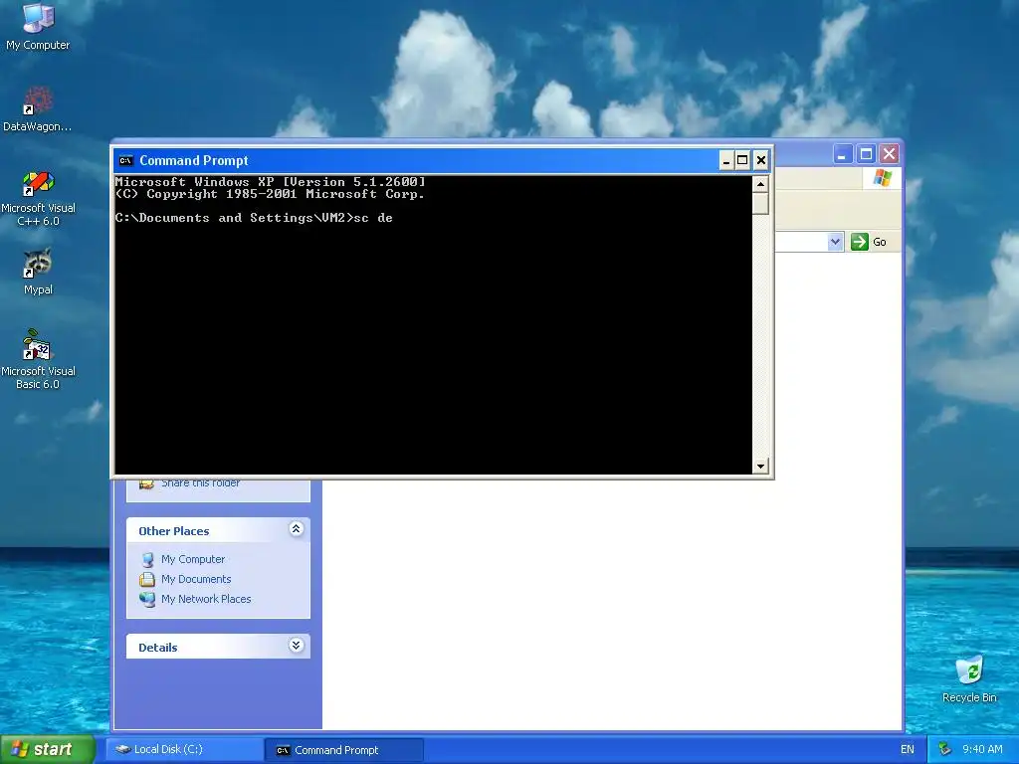Maximize the Local Disk Explorer window
1019x764 pixels.
pos(866,154)
